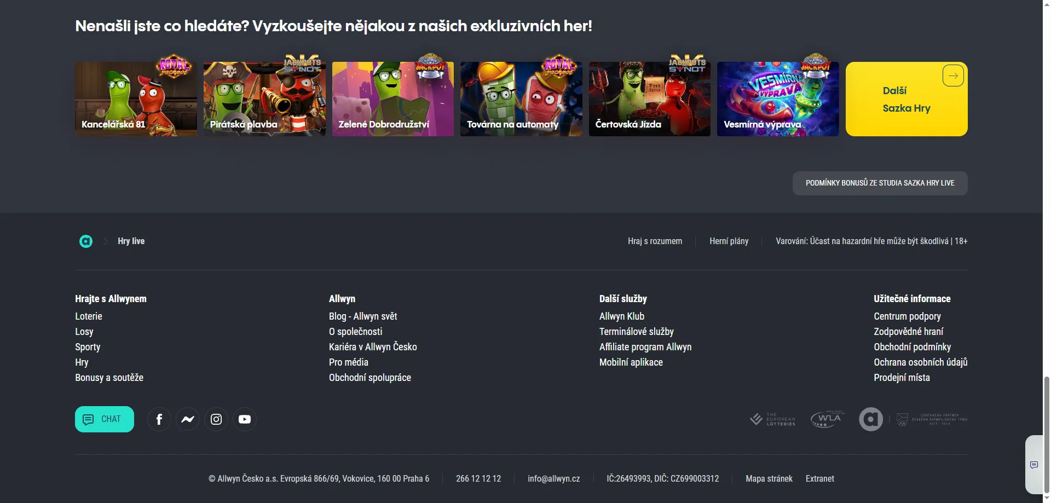Screen dimensions: 1051x503
Task: Open Bonusy a soutěže link
Action: click(x=109, y=378)
